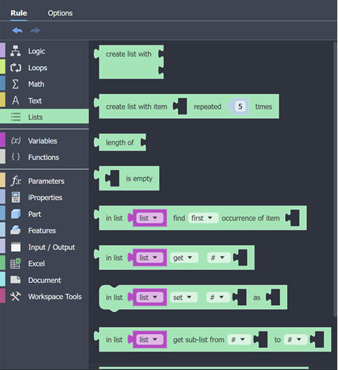Open the Math sigma icon

[x=15, y=84]
